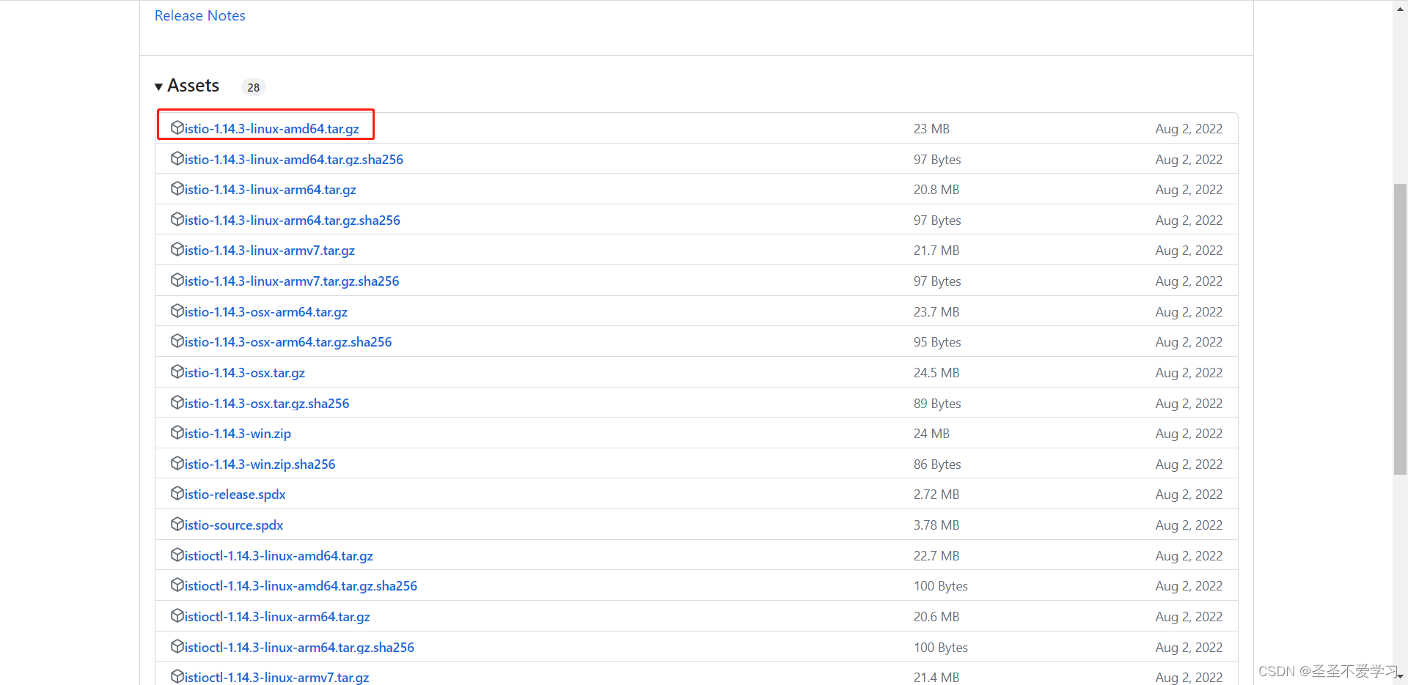
Task: Download istioctl-1.14.3-linux-armv7.tar.gz
Action: click(276, 677)
